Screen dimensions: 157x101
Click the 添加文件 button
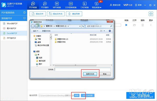pyautogui.click(x=38, y=14)
